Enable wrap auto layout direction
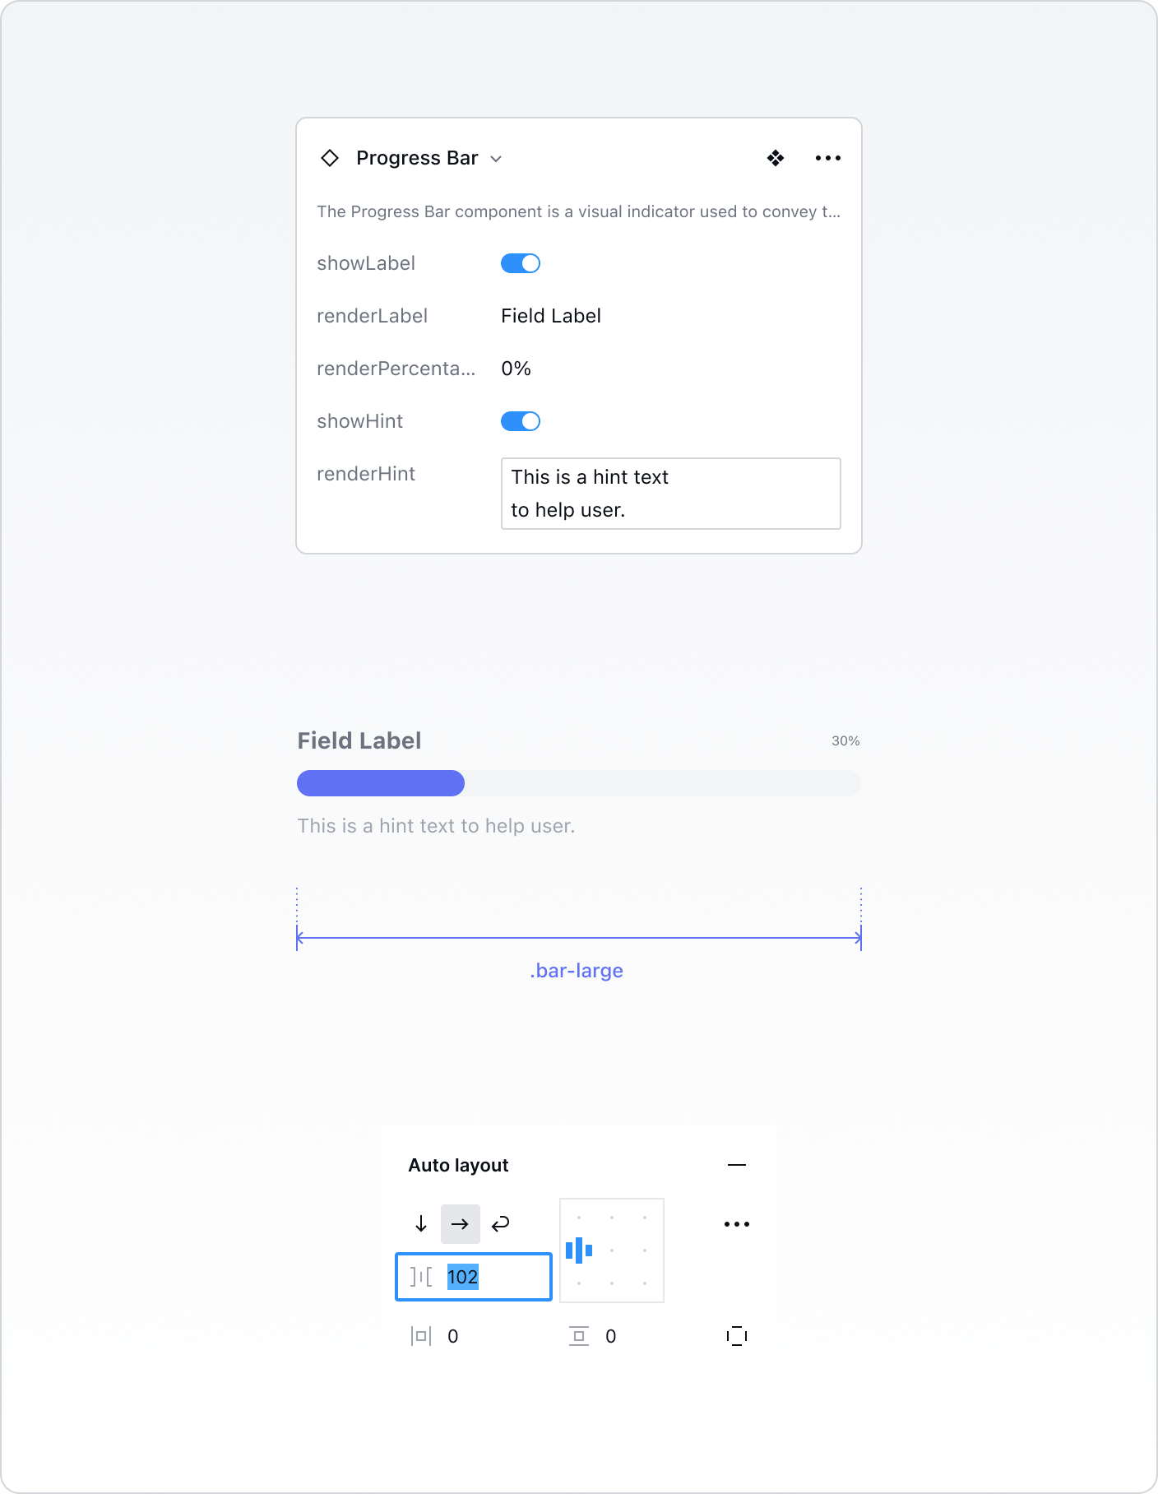The height and width of the screenshot is (1494, 1158). point(500,1224)
